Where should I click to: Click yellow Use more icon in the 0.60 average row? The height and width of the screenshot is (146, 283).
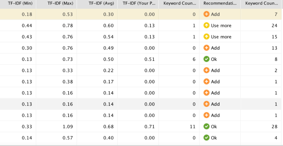206,25
